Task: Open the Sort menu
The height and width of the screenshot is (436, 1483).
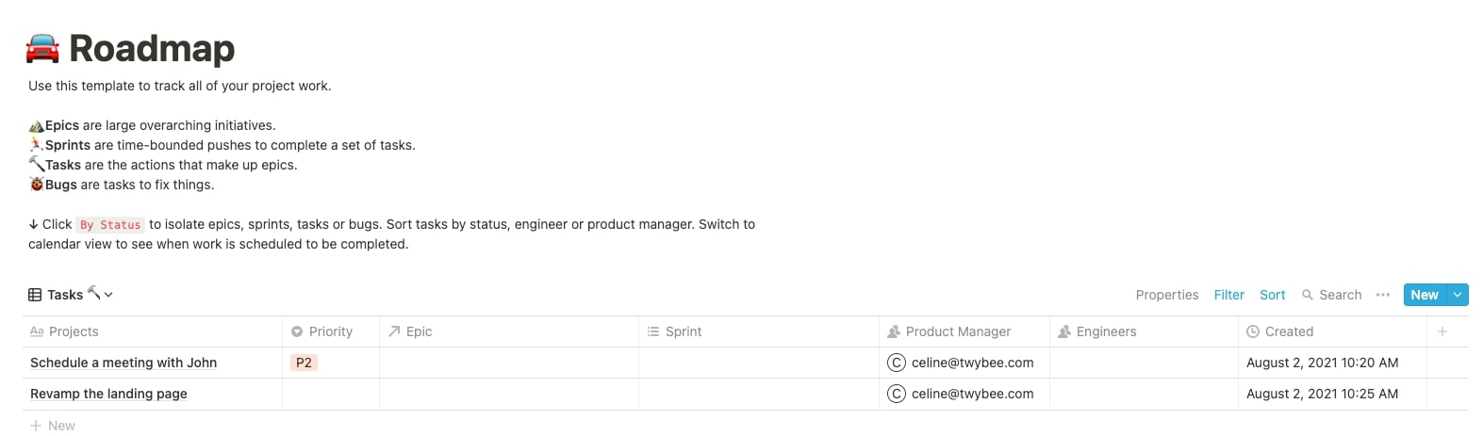Action: 1272,295
